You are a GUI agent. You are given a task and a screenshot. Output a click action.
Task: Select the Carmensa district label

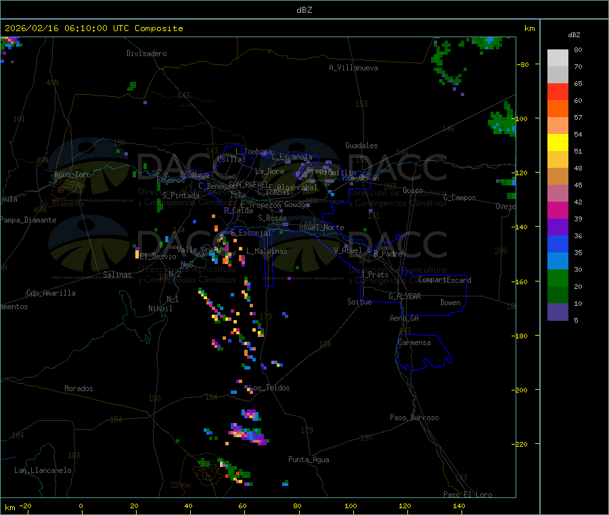click(414, 342)
